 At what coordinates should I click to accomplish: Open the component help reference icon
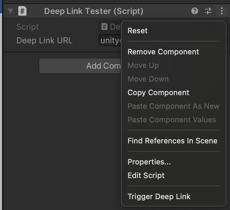tap(195, 11)
